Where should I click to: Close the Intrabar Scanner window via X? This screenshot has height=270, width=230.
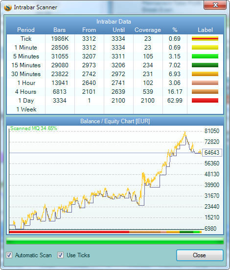click(x=215, y=5)
